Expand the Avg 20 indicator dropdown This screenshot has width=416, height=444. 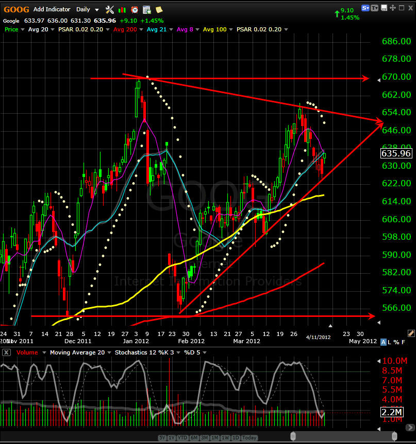[53, 29]
